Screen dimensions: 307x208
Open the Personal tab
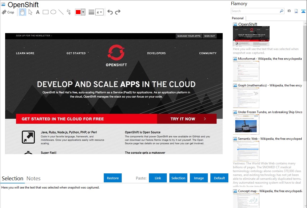pos(238,18)
